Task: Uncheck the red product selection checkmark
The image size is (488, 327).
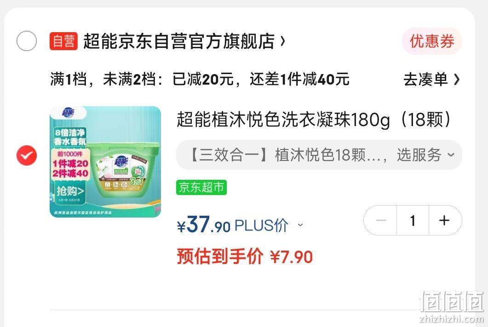Action: point(27,155)
